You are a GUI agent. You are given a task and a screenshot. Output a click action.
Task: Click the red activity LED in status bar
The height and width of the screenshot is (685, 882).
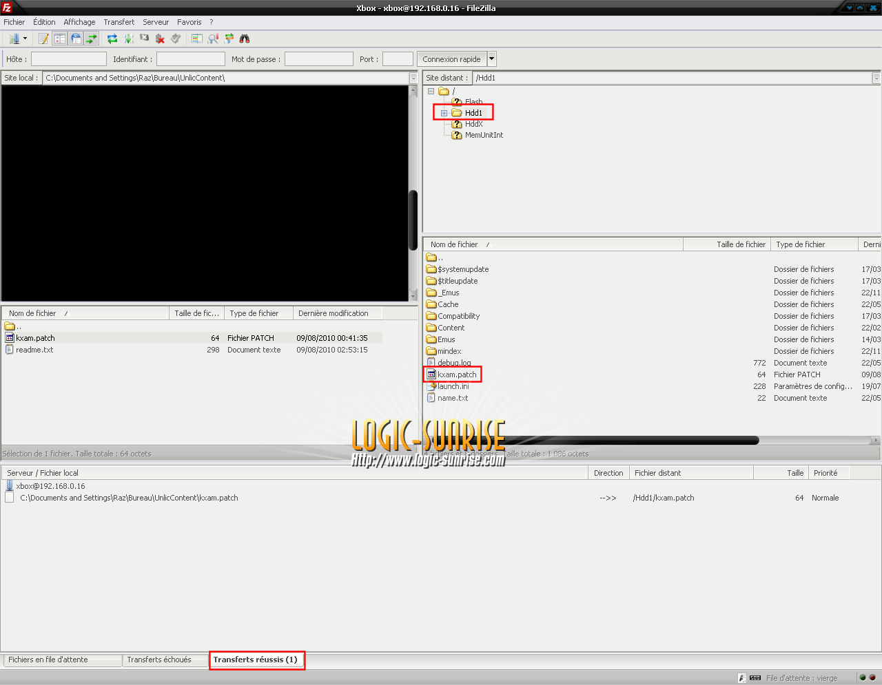click(x=872, y=677)
